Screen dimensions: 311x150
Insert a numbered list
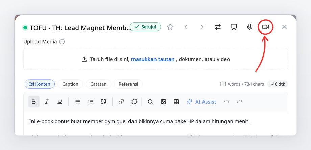(91, 102)
